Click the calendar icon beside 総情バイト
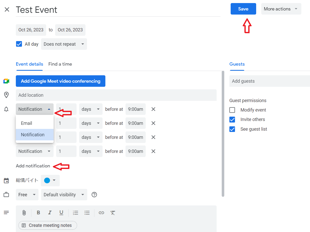This screenshot has width=310, height=232. pos(6,181)
